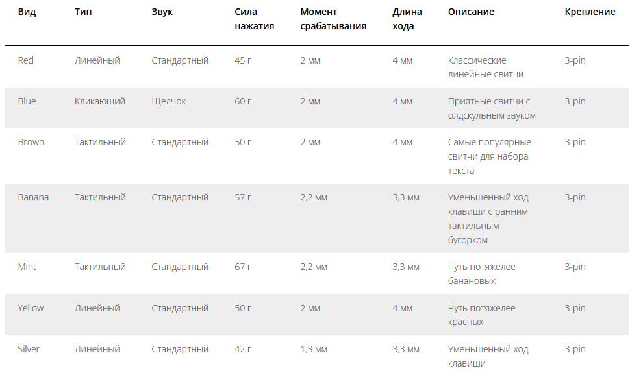Select the Red switch name cell
630x373 pixels.
click(26, 60)
